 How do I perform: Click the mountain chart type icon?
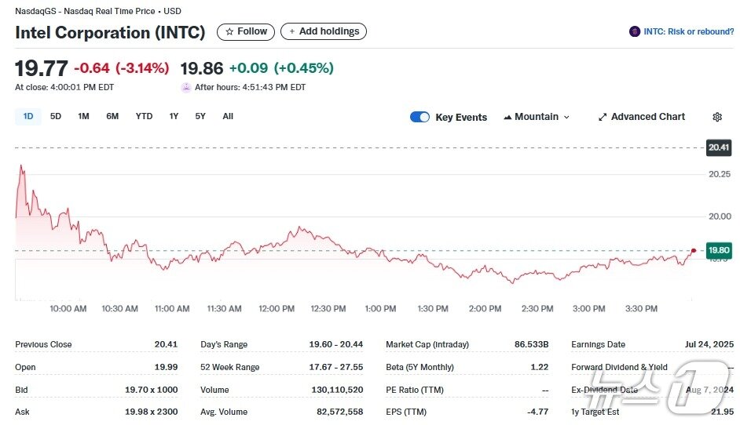[x=507, y=117]
